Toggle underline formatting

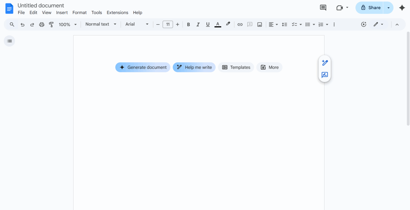click(x=208, y=24)
